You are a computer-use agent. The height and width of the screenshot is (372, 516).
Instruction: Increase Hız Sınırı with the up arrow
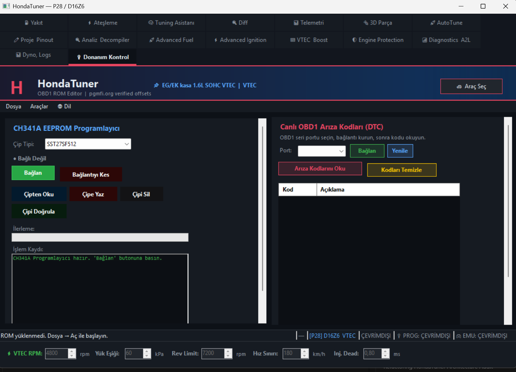(x=305, y=351)
